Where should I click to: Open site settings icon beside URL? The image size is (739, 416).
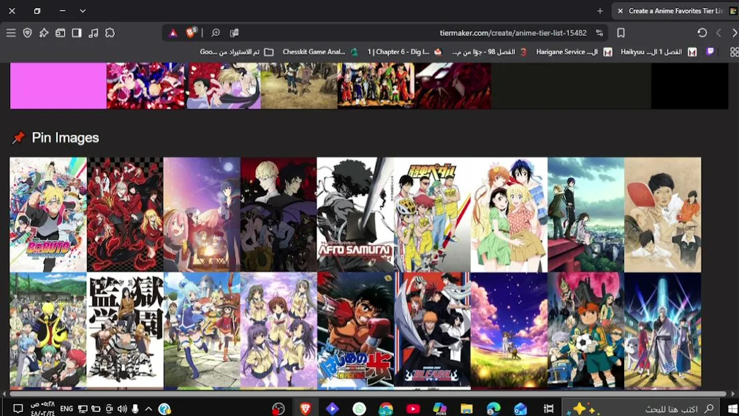pos(599,33)
